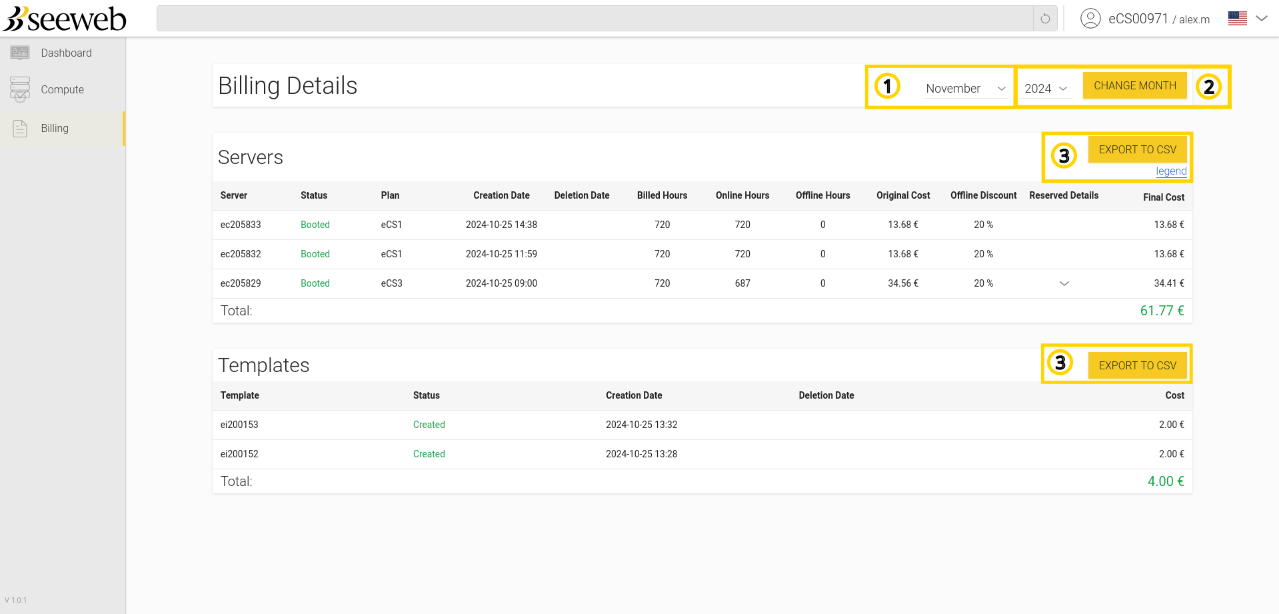The image size is (1279, 614).
Task: Click Booted status of ec205832
Action: coord(315,254)
